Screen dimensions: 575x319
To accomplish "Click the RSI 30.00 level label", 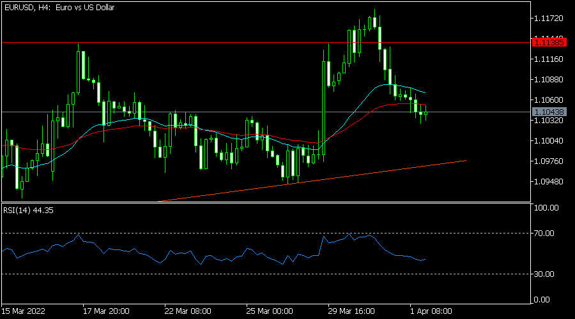I will click(544, 274).
